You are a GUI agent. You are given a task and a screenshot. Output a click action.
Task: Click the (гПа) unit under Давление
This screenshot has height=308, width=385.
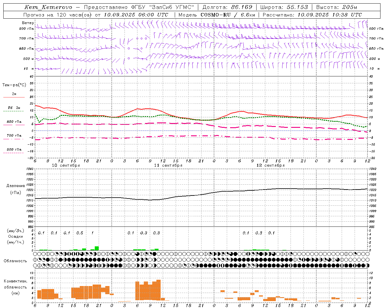click(16, 193)
